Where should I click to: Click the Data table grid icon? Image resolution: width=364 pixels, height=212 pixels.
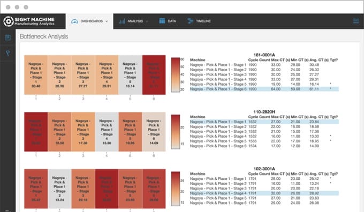pyautogui.click(x=162, y=21)
